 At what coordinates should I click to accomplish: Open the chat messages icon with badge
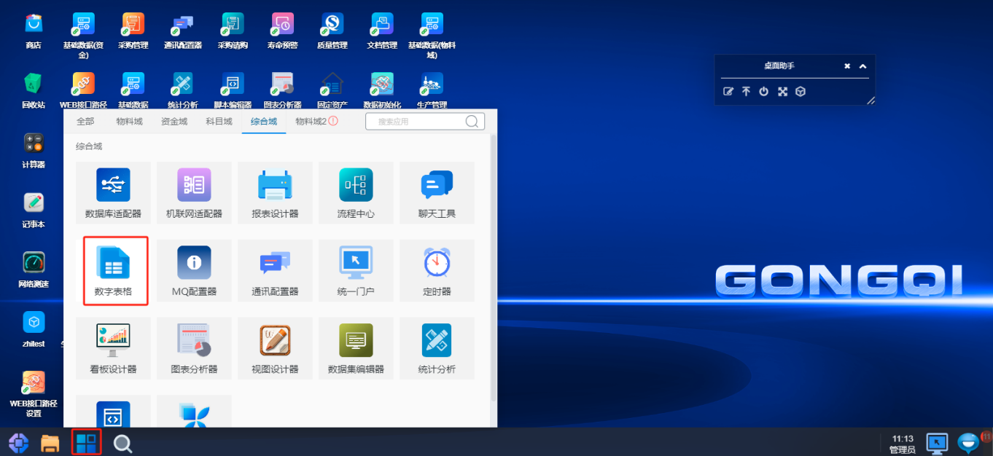969,442
